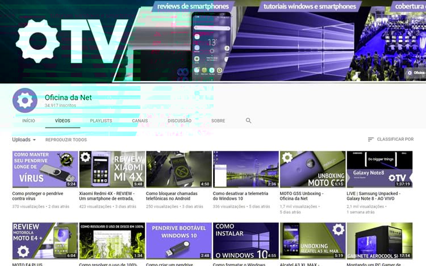Open MOTO G5S Unboxing video title

coord(302,196)
